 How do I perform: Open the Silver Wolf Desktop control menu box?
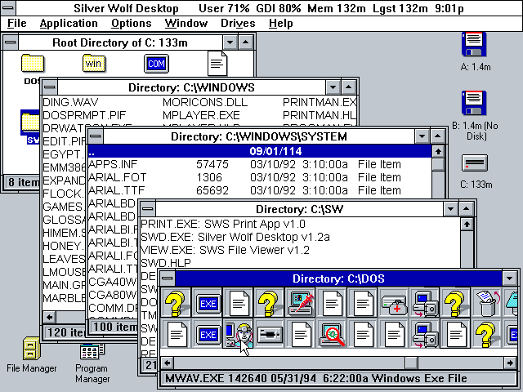[x=8, y=7]
